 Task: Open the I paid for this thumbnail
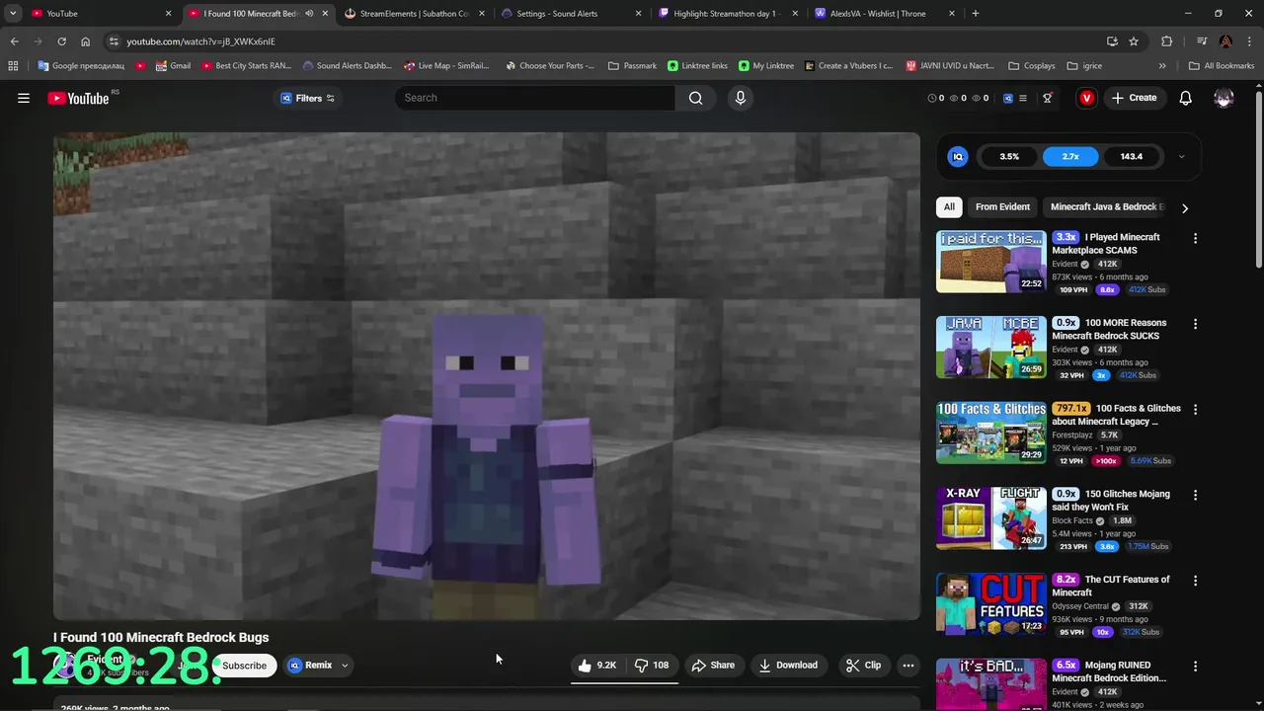pos(990,261)
